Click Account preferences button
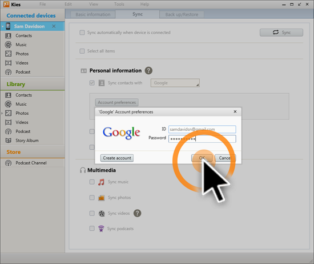314x264 pixels. click(116, 102)
